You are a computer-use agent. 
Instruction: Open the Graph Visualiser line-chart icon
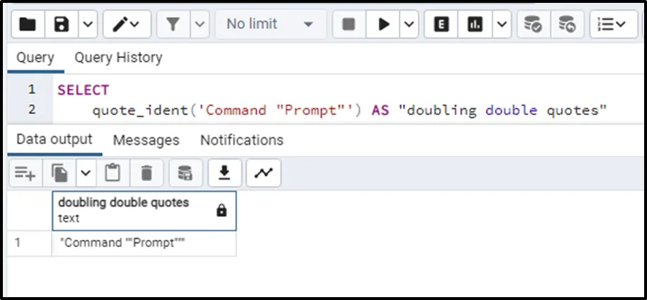(263, 173)
